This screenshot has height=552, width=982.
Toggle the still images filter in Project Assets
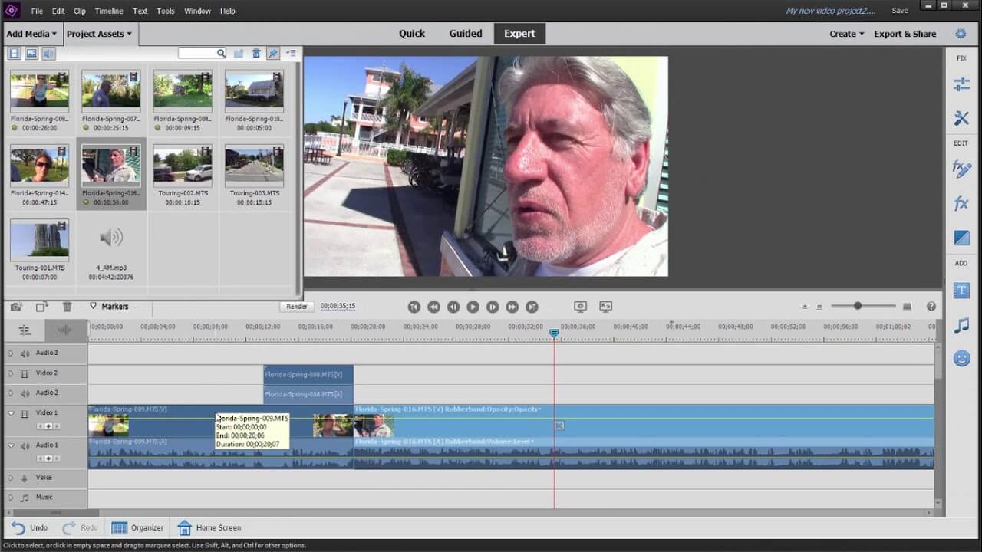[x=31, y=53]
